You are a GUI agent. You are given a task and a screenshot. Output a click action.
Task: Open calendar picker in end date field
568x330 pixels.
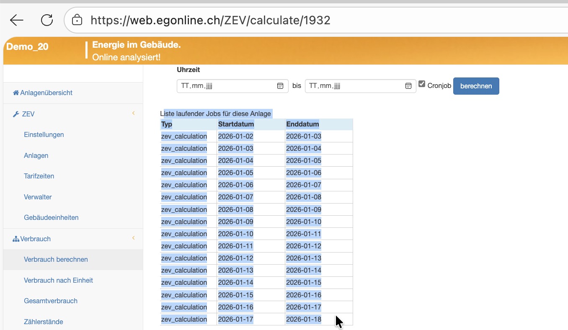[408, 86]
